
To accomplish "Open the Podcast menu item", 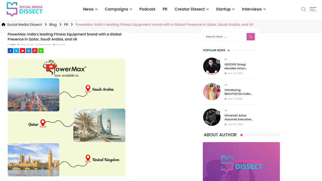I will pos(147,9).
